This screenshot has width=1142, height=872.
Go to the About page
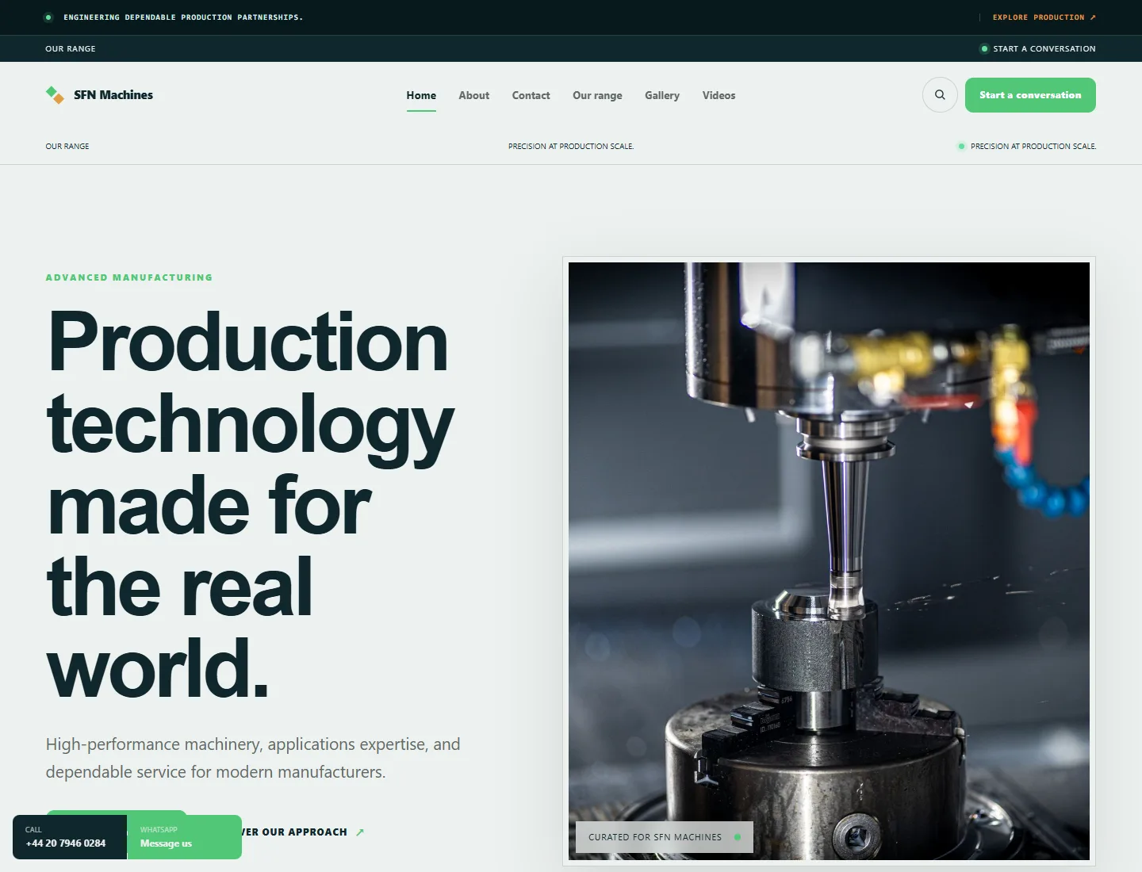pyautogui.click(x=473, y=95)
